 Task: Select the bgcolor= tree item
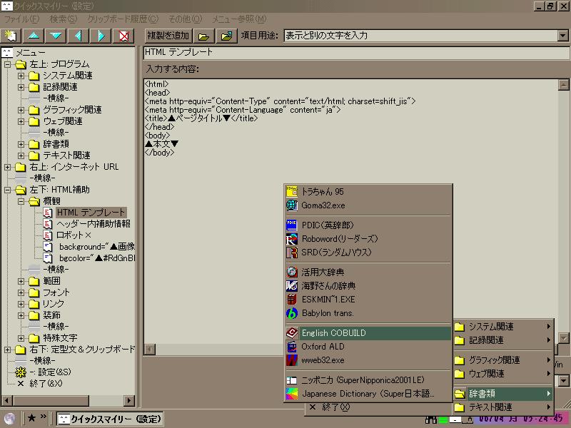[97, 258]
